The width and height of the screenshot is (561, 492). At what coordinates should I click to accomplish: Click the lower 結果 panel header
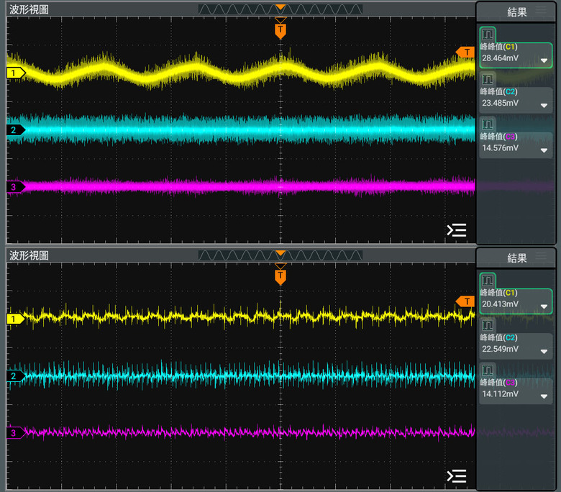click(x=516, y=258)
